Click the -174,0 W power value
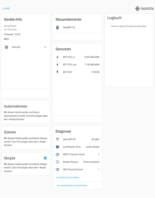This screenshot has height=198, width=155. pyautogui.click(x=95, y=72)
